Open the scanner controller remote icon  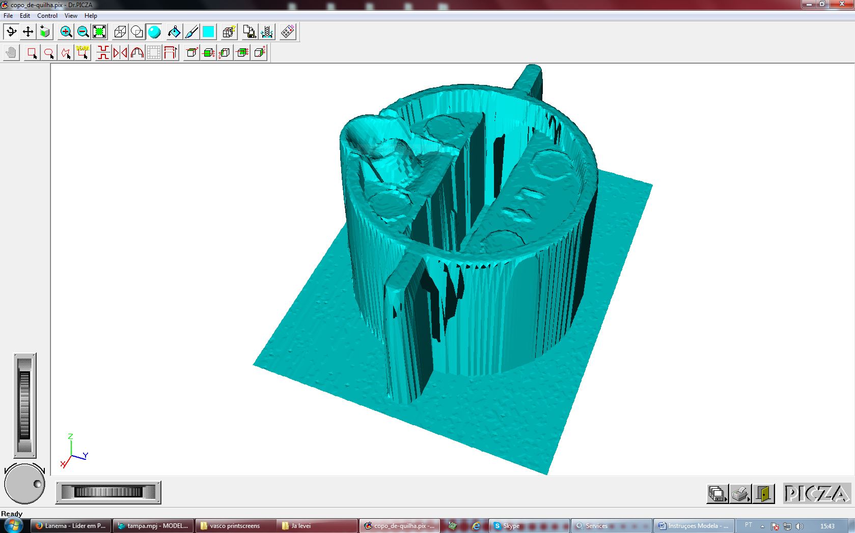tap(288, 32)
